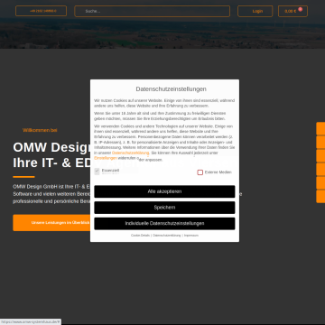Image resolution: width=325 pixels, height=325 pixels.
Task: Click the phone number button in header
Action: coord(41,11)
